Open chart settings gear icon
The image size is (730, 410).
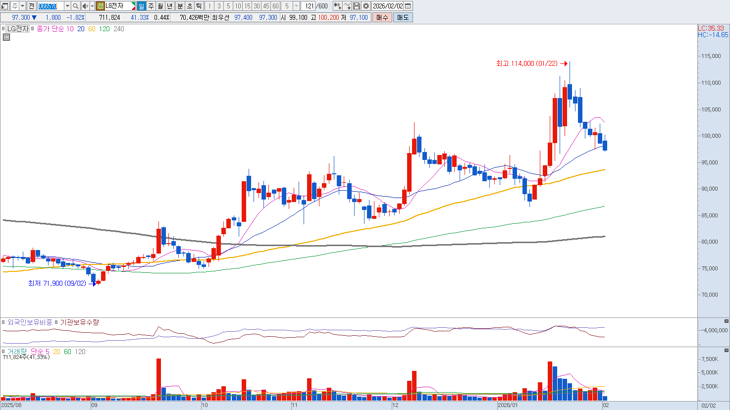coord(366,6)
